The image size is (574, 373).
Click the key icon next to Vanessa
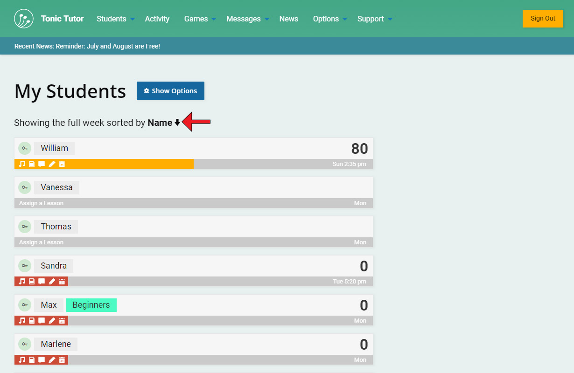point(25,187)
